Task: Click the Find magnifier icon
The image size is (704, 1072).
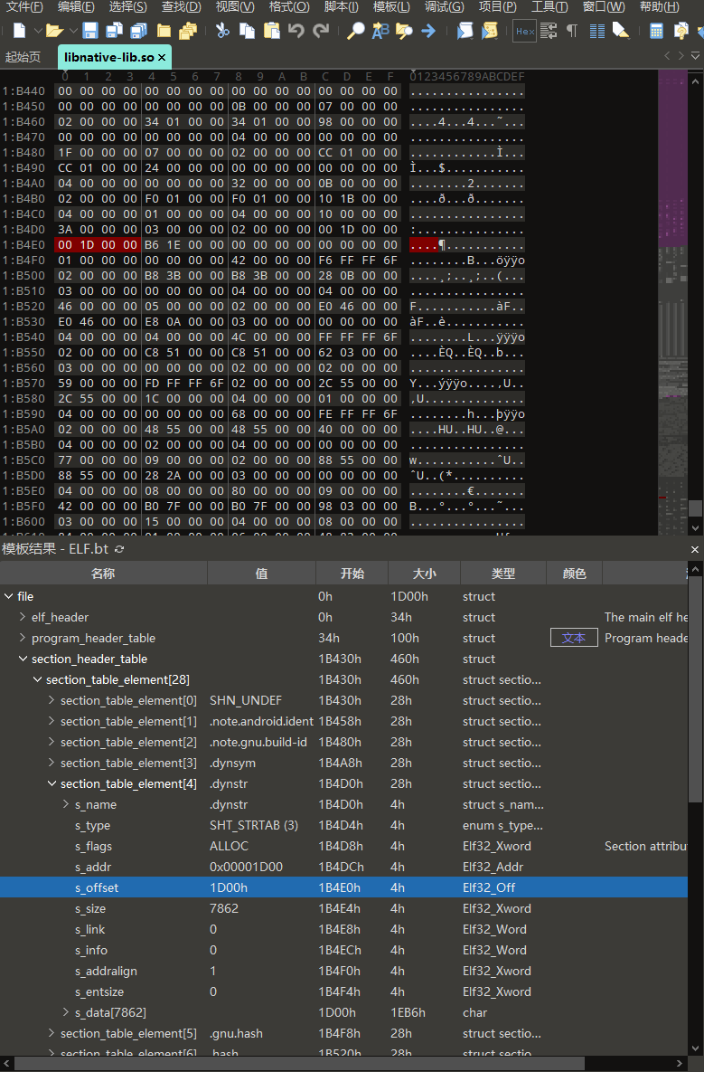Action: (x=356, y=31)
